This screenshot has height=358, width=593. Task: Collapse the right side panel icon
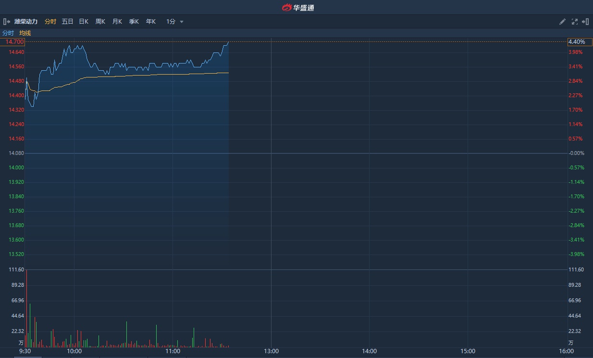585,22
